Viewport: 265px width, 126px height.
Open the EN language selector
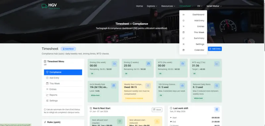(x=200, y=6)
